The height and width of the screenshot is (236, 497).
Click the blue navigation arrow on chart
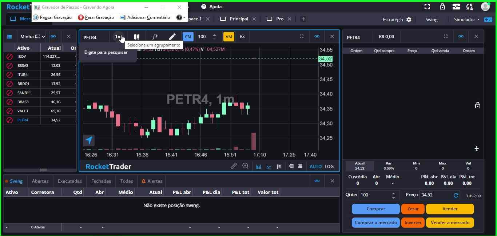point(89,140)
